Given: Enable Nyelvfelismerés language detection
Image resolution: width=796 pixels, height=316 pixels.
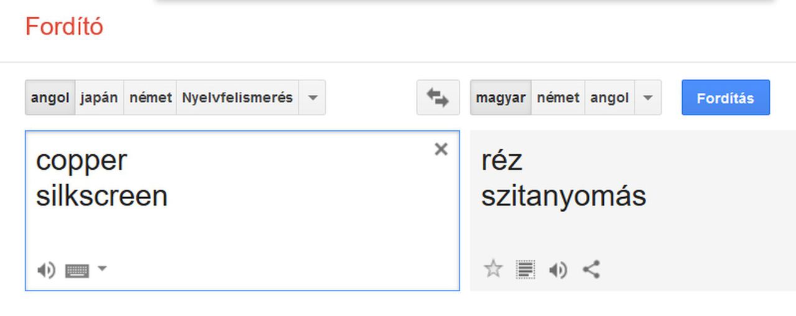Looking at the screenshot, I should 238,98.
